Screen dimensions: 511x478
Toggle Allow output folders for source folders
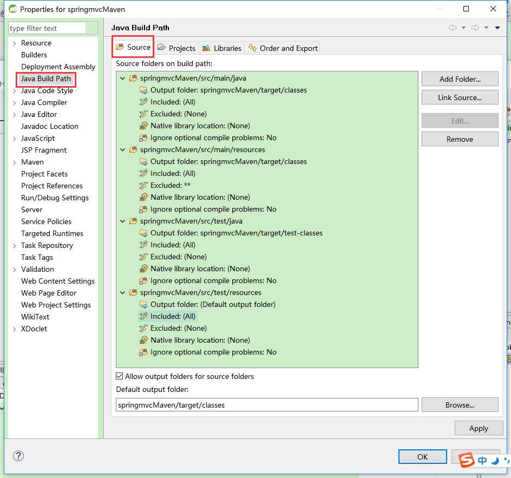(120, 376)
